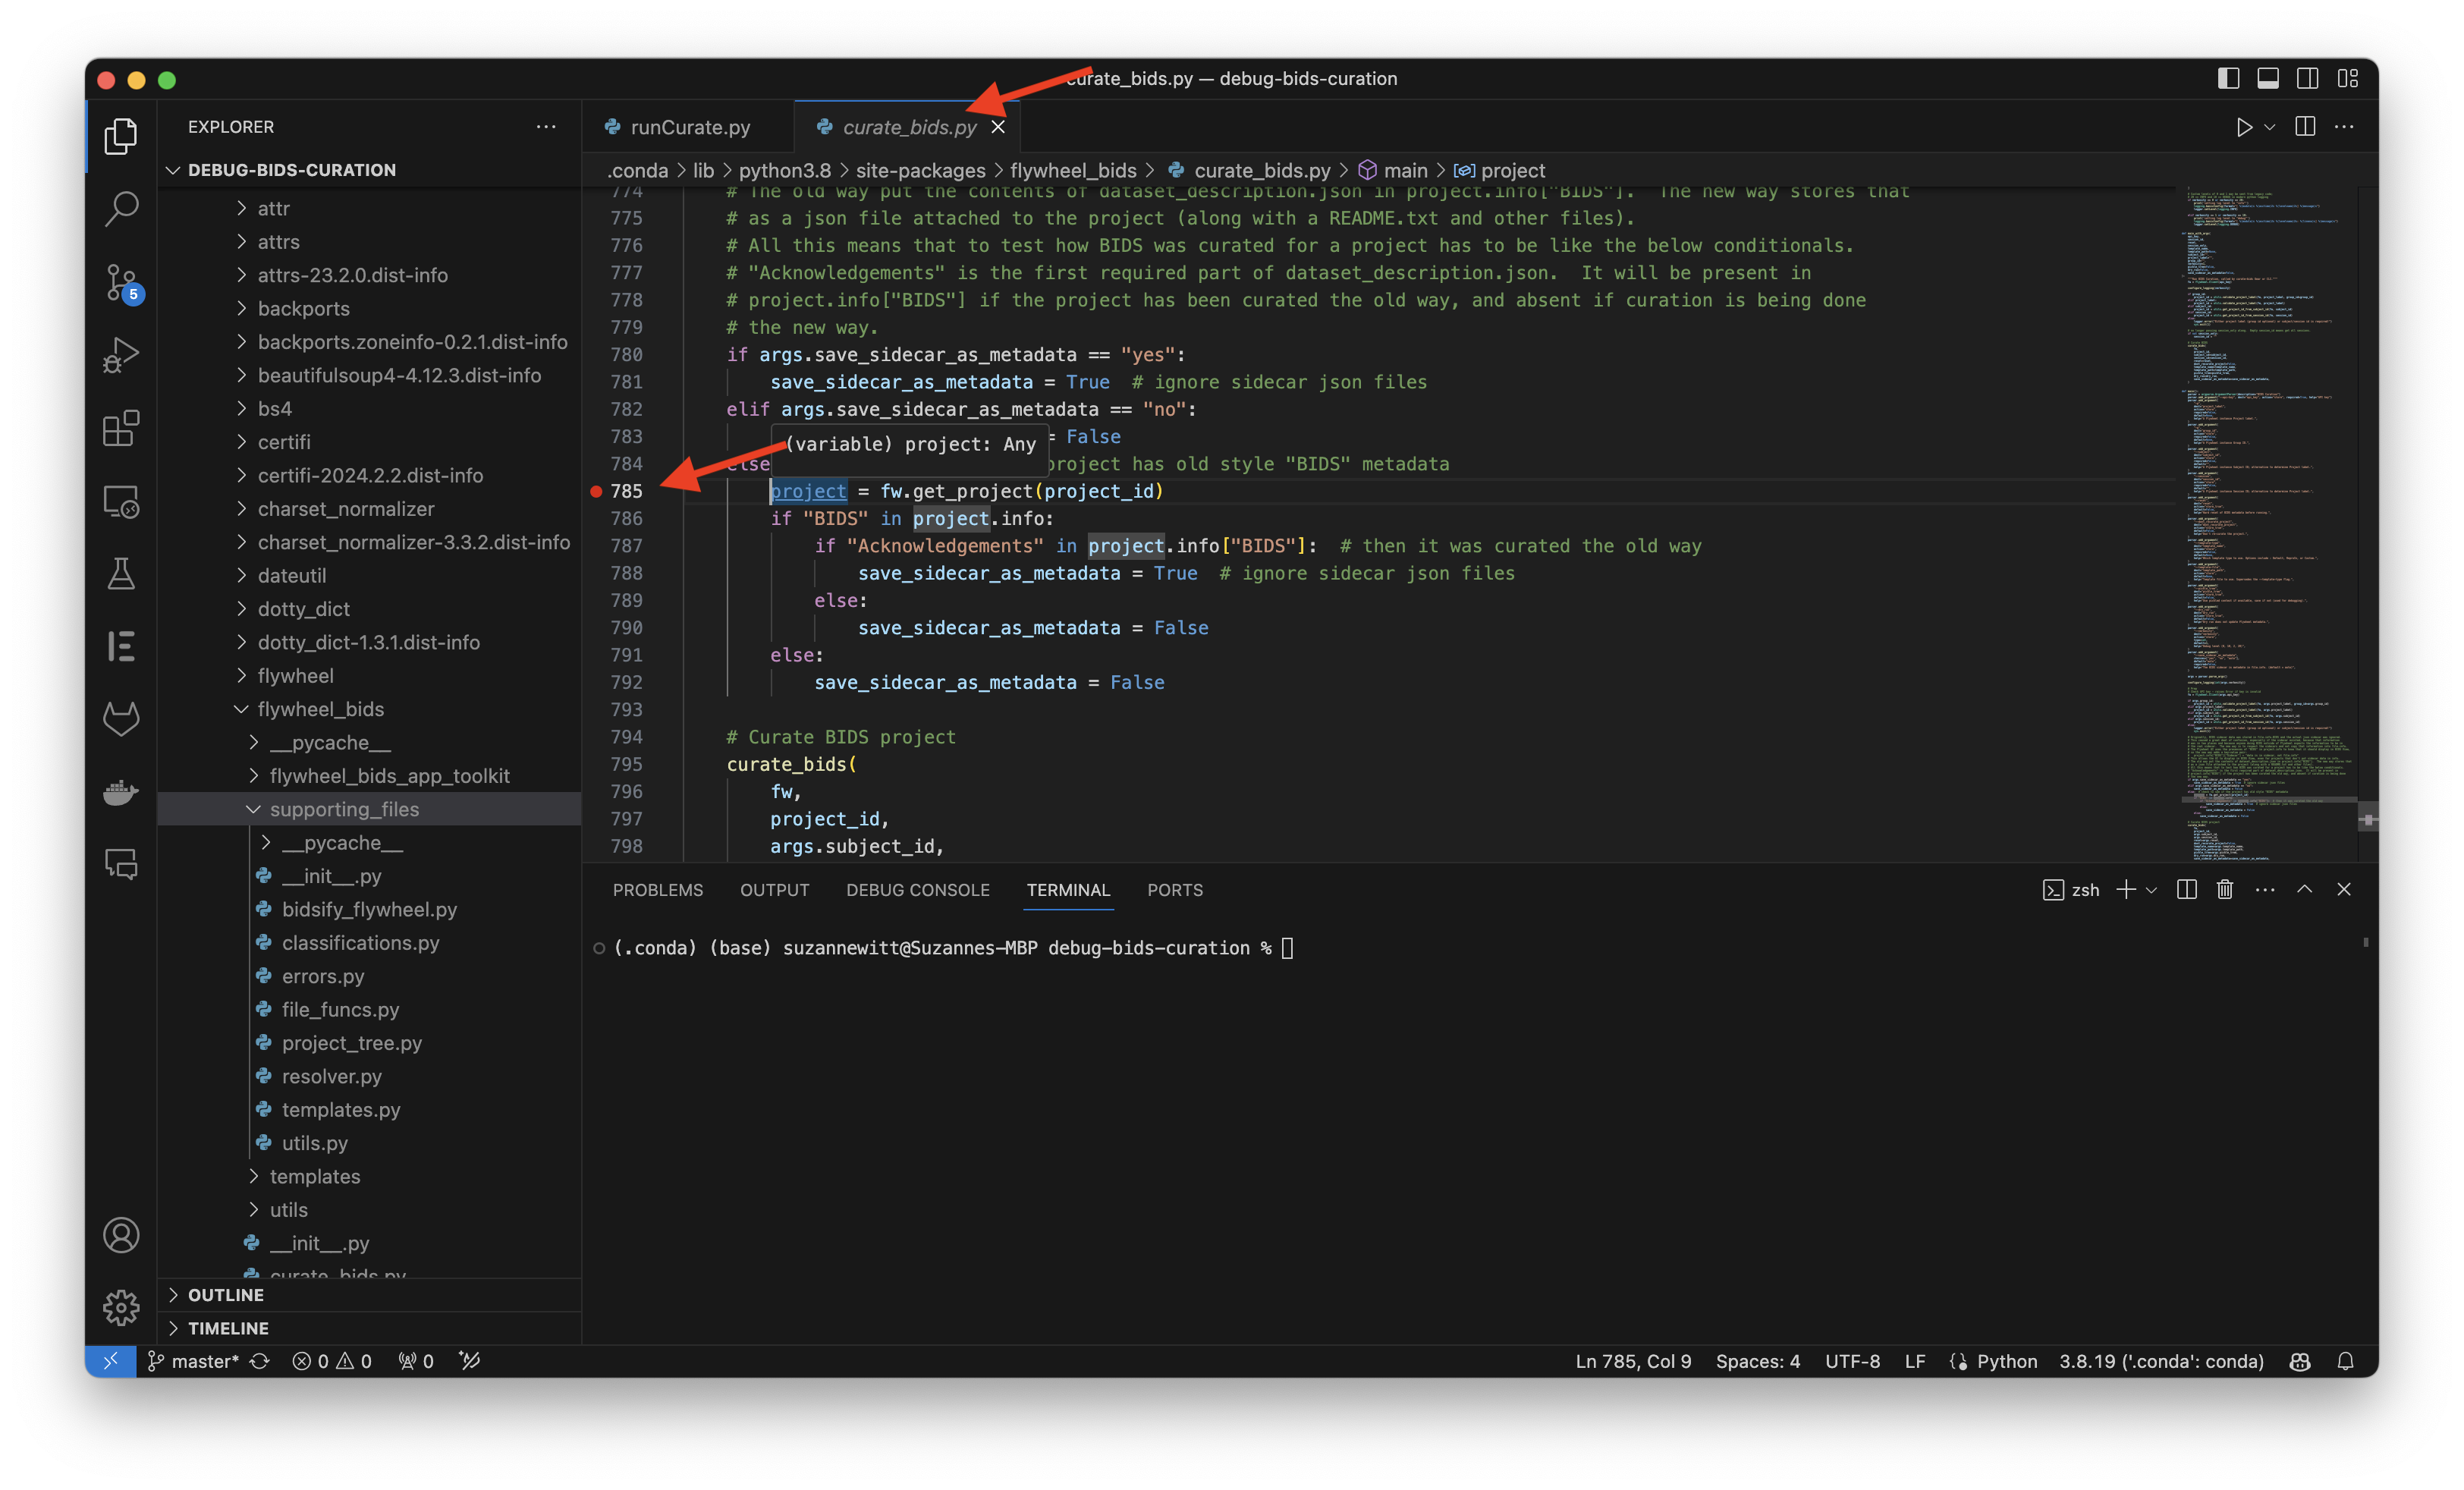Switch to the OUTPUT panel tab
Screen dimensions: 2464x1490
click(775, 889)
